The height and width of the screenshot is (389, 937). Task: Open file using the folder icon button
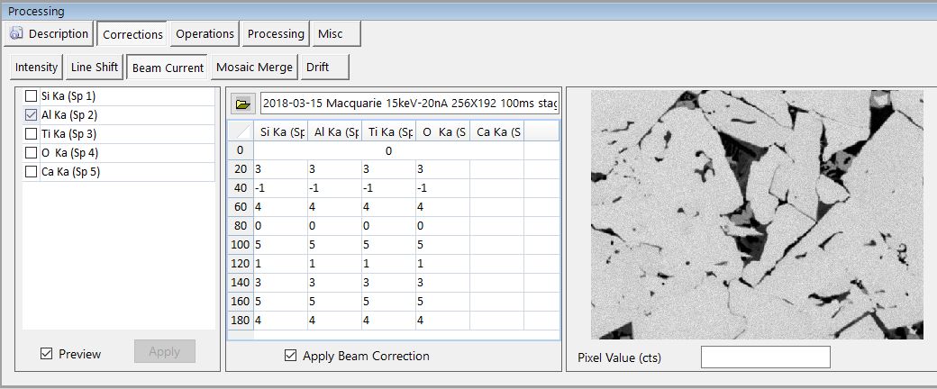point(241,104)
